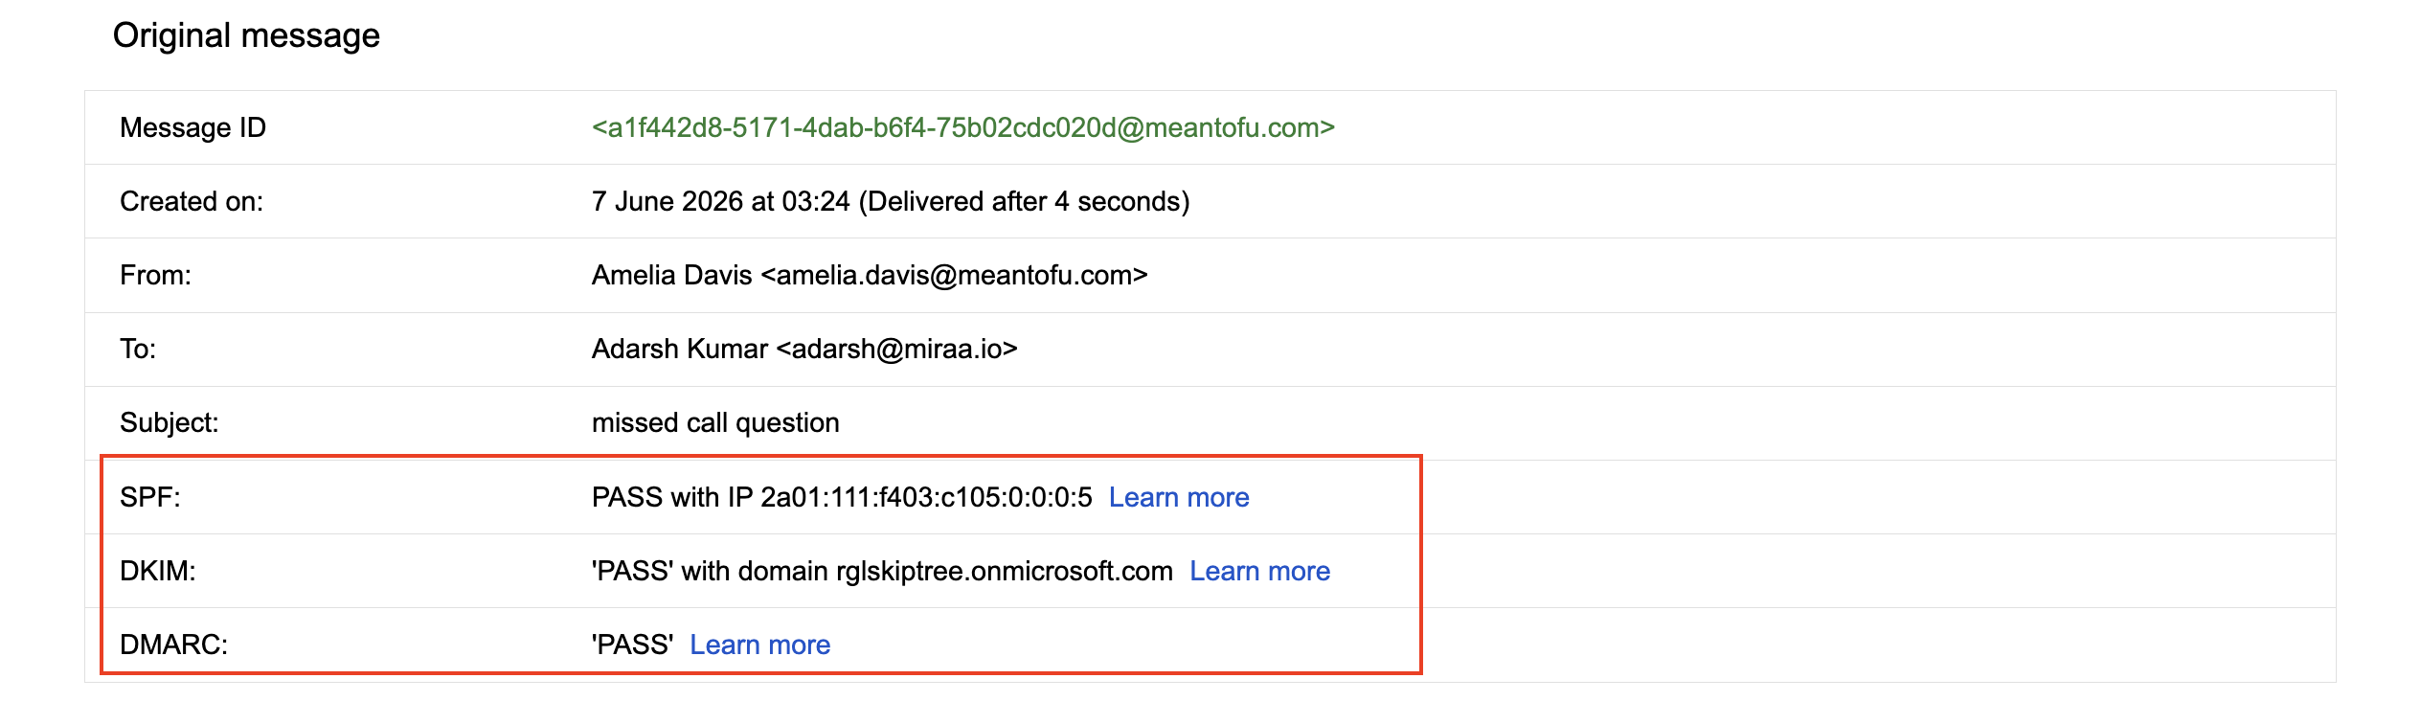Select the green Message ID value

coord(962,127)
